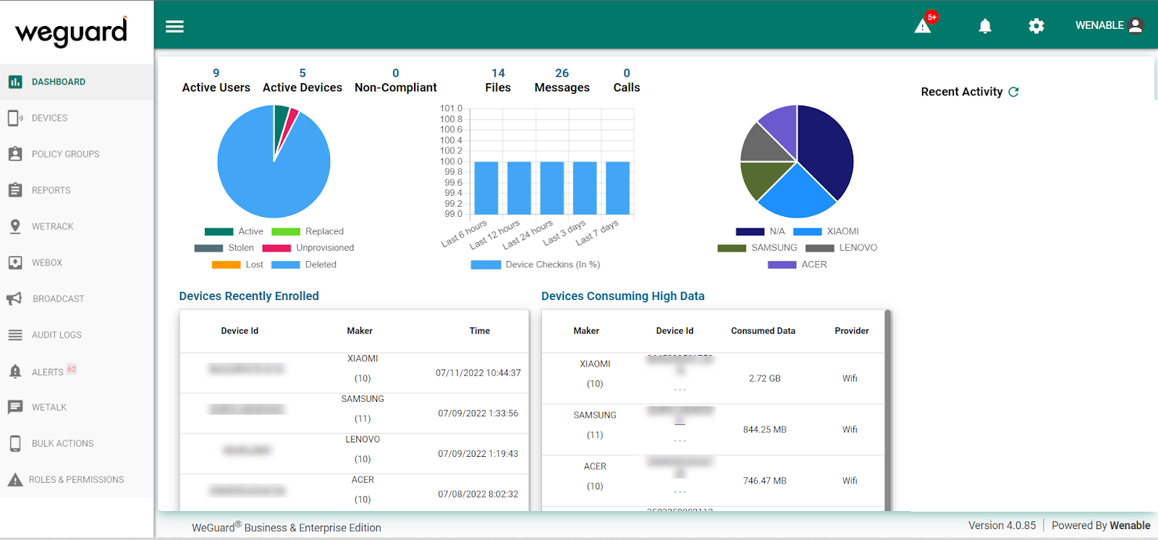This screenshot has width=1158, height=540.
Task: Click the Audit Logs list icon
Action: tap(15, 335)
